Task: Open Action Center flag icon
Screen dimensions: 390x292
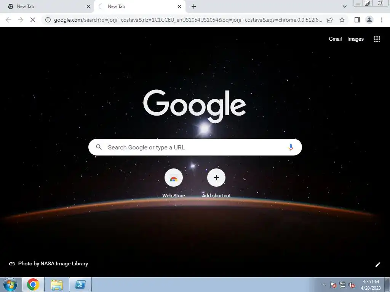Action: click(x=333, y=285)
